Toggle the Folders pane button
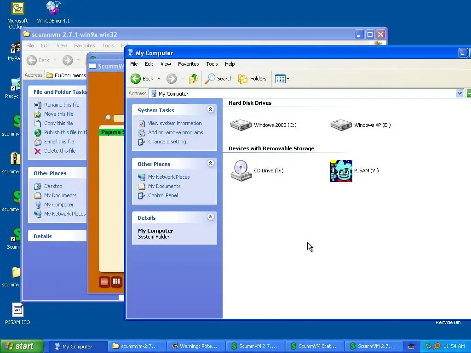 [253, 79]
